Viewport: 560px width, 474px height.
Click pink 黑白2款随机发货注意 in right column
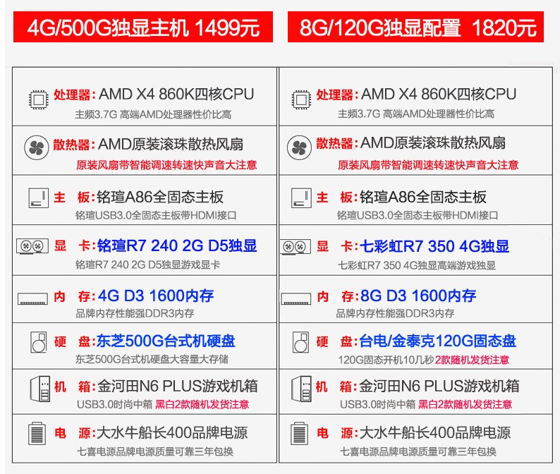tap(465, 404)
